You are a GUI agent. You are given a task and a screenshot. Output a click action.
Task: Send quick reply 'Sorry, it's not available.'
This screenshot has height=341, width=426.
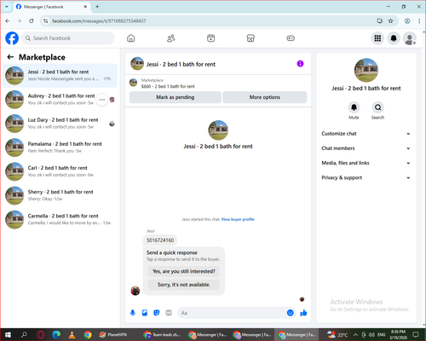pos(184,285)
